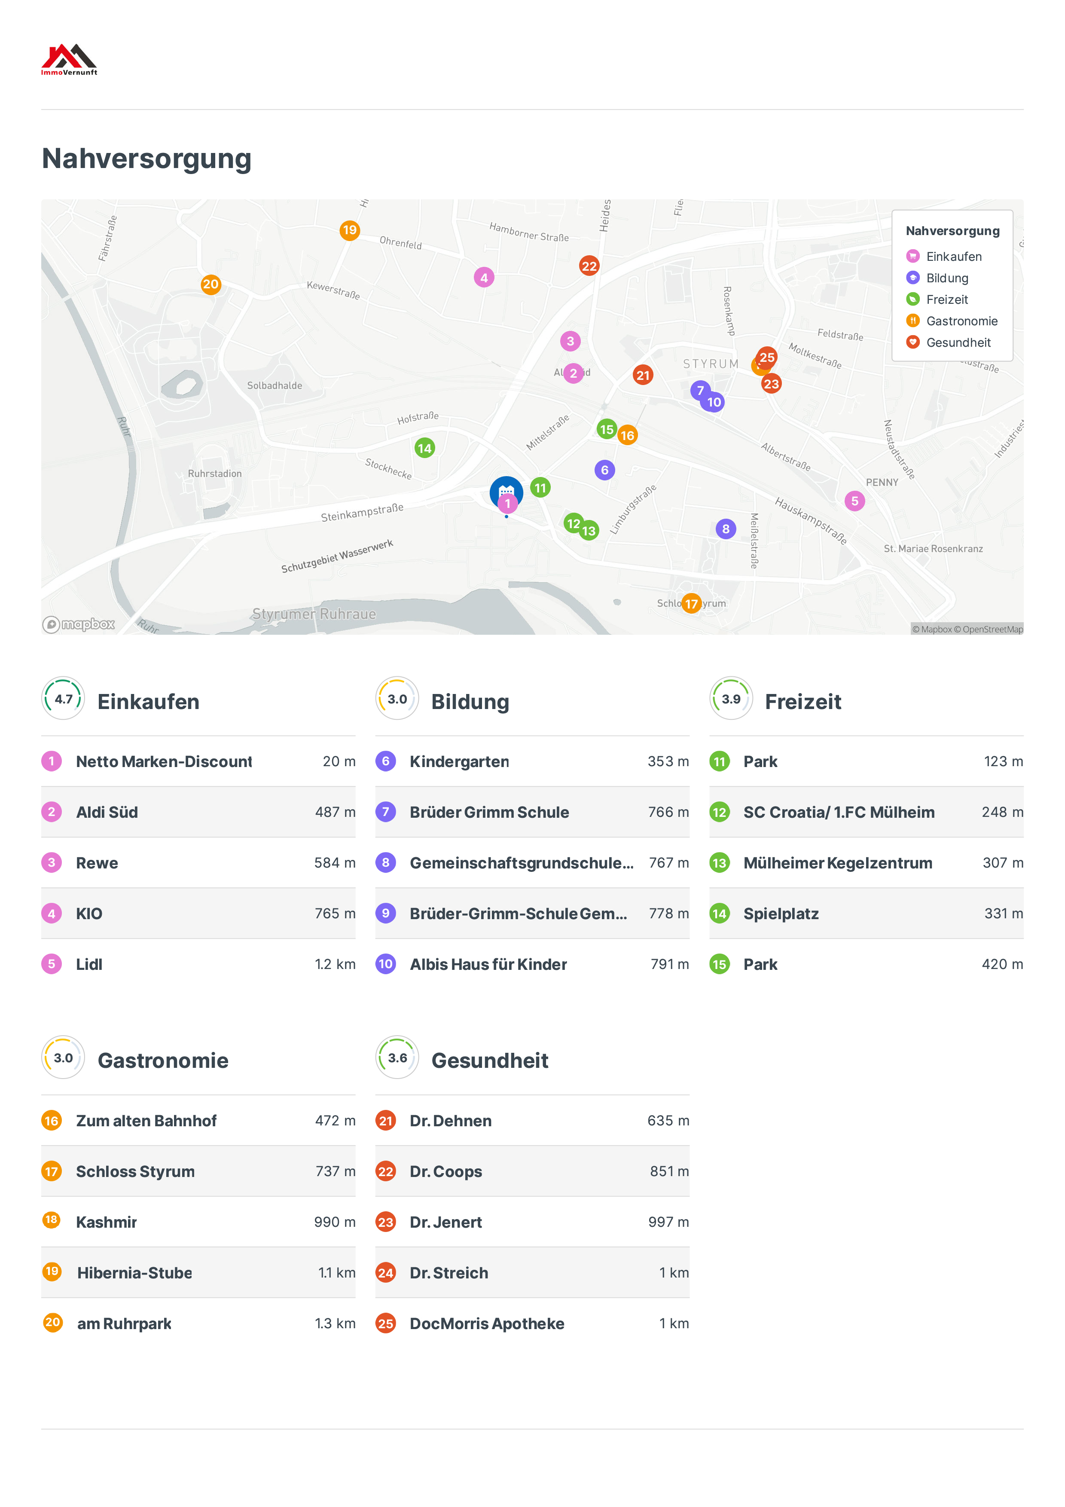Click the Gesundheit legend entry
1065x1507 pixels.
point(958,342)
